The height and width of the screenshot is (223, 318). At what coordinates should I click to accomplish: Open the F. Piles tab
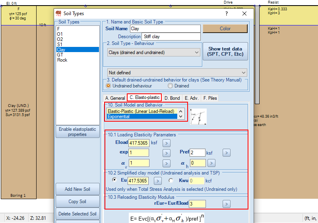pos(210,98)
